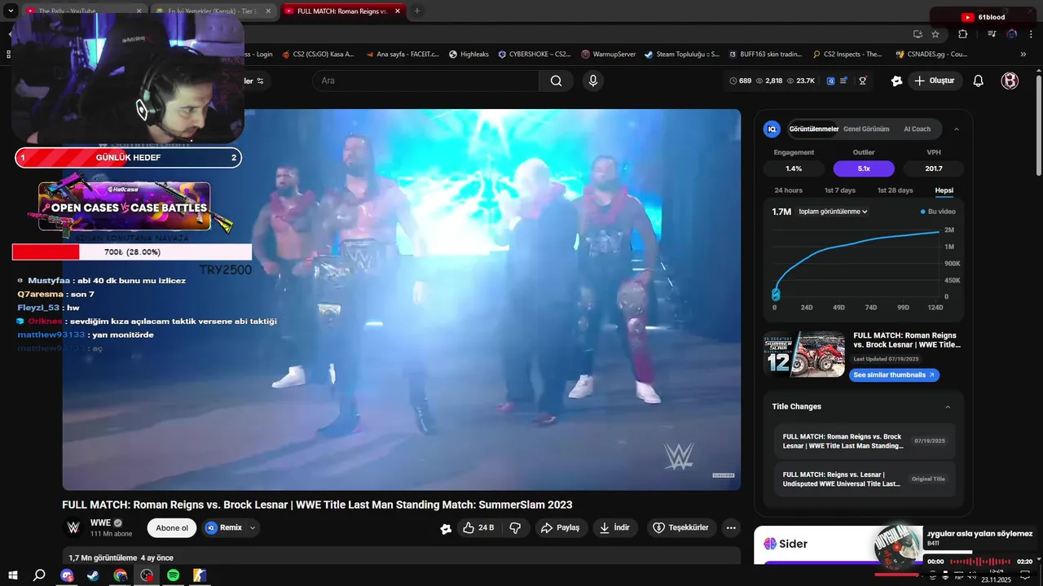1043x586 pixels.
Task: Click the install app icon in address bar
Action: click(x=918, y=34)
